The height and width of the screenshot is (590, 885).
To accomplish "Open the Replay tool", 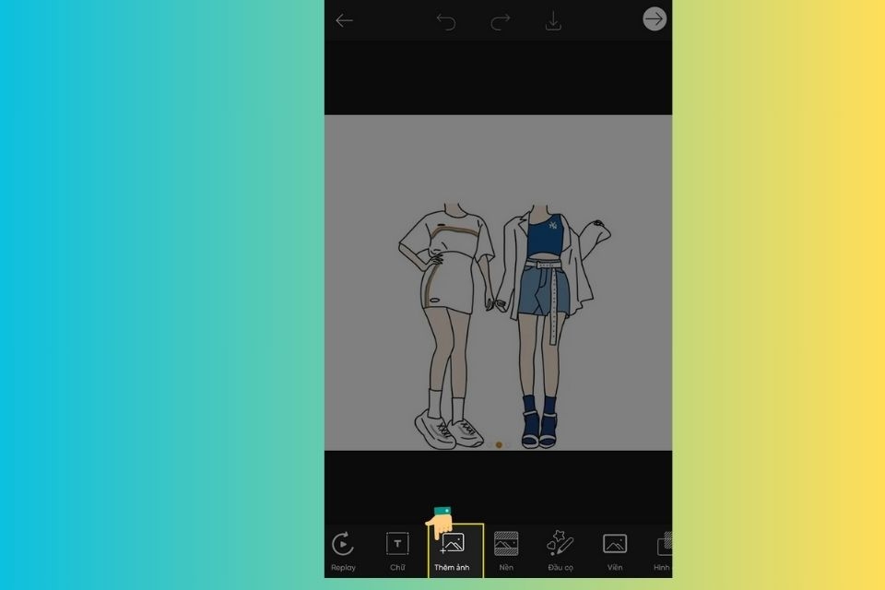I will click(343, 551).
